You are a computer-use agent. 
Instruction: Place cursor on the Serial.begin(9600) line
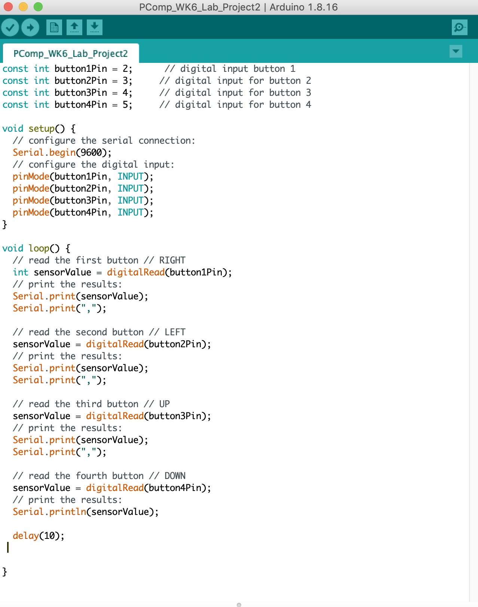(x=62, y=153)
